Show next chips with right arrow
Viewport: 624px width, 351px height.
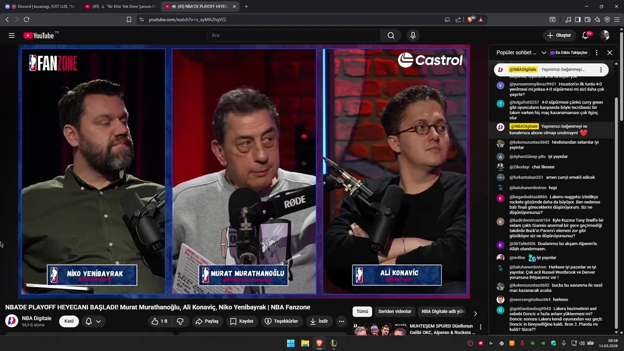475,313
